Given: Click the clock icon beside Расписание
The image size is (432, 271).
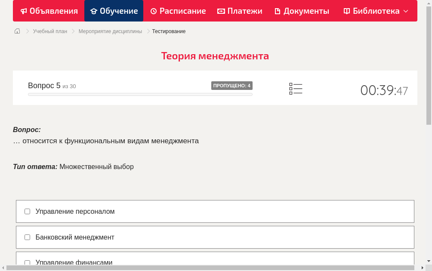Looking at the screenshot, I should click(153, 11).
